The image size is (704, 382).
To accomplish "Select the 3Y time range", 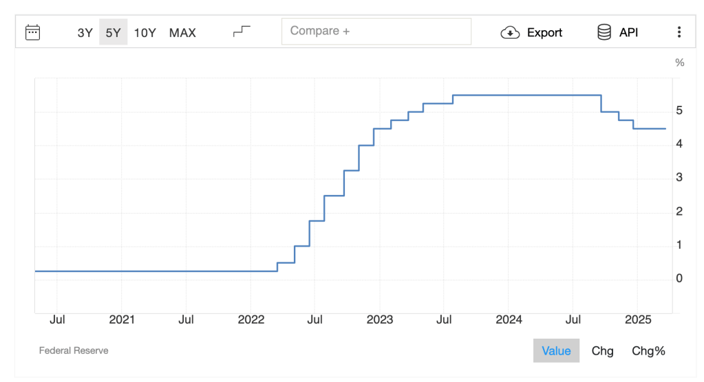I will [85, 32].
